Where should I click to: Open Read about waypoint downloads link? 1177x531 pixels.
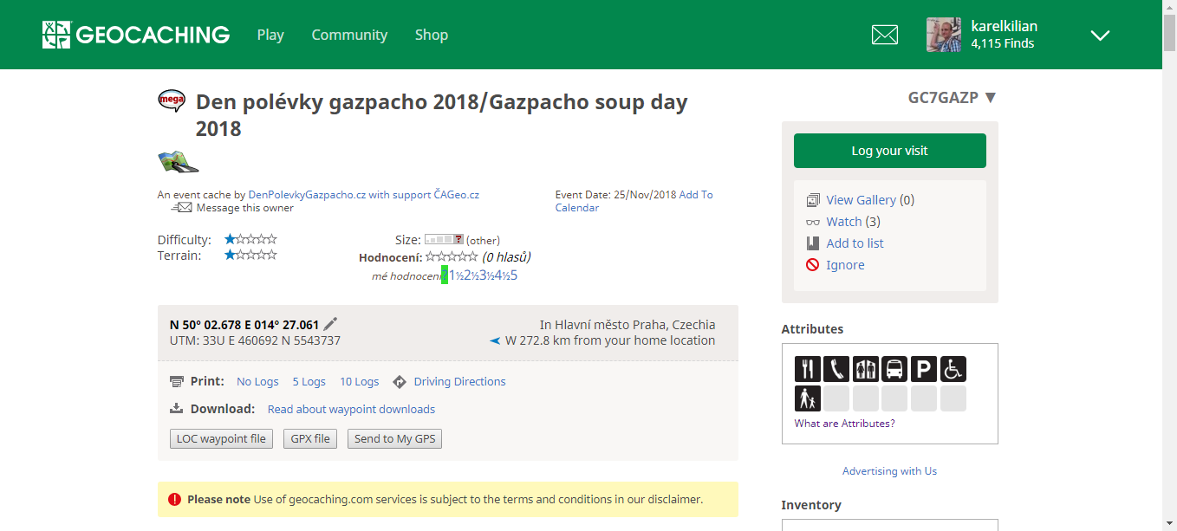click(x=351, y=410)
